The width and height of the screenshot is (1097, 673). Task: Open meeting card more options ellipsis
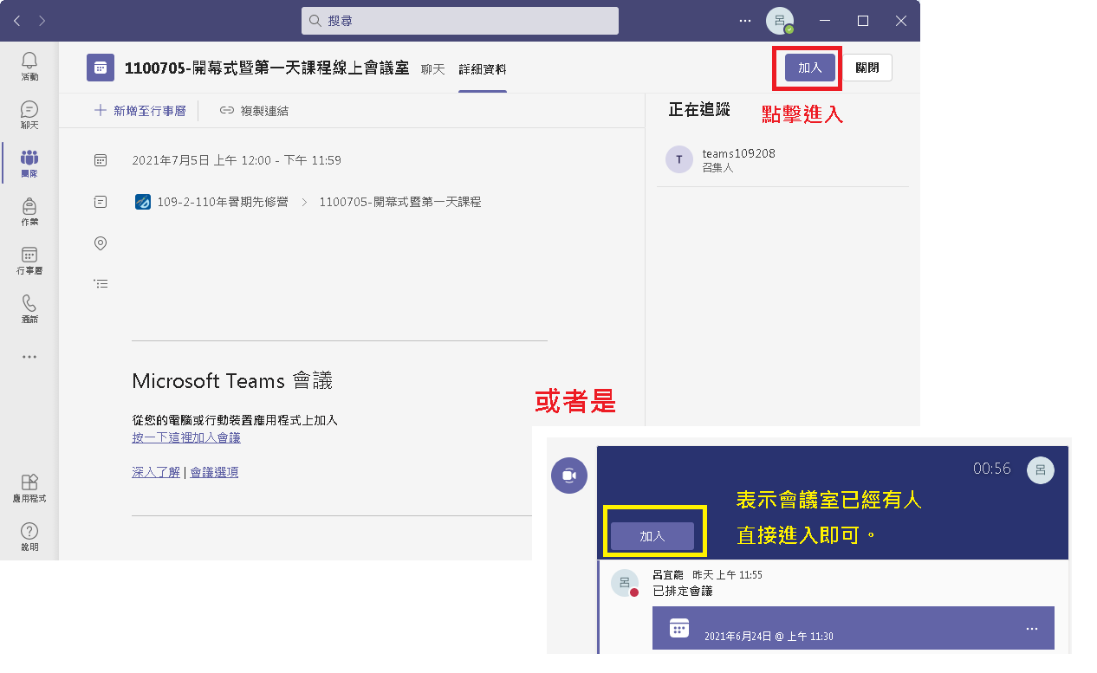[1031, 628]
